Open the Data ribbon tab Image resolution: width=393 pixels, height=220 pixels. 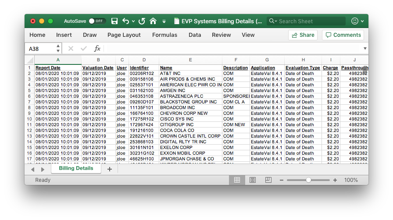pyautogui.click(x=195, y=35)
